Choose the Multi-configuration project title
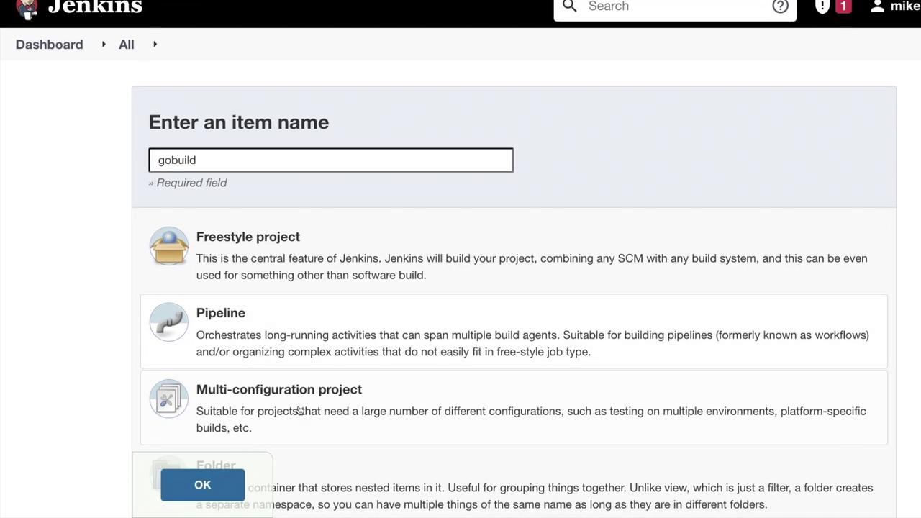Image resolution: width=921 pixels, height=518 pixels. click(279, 389)
